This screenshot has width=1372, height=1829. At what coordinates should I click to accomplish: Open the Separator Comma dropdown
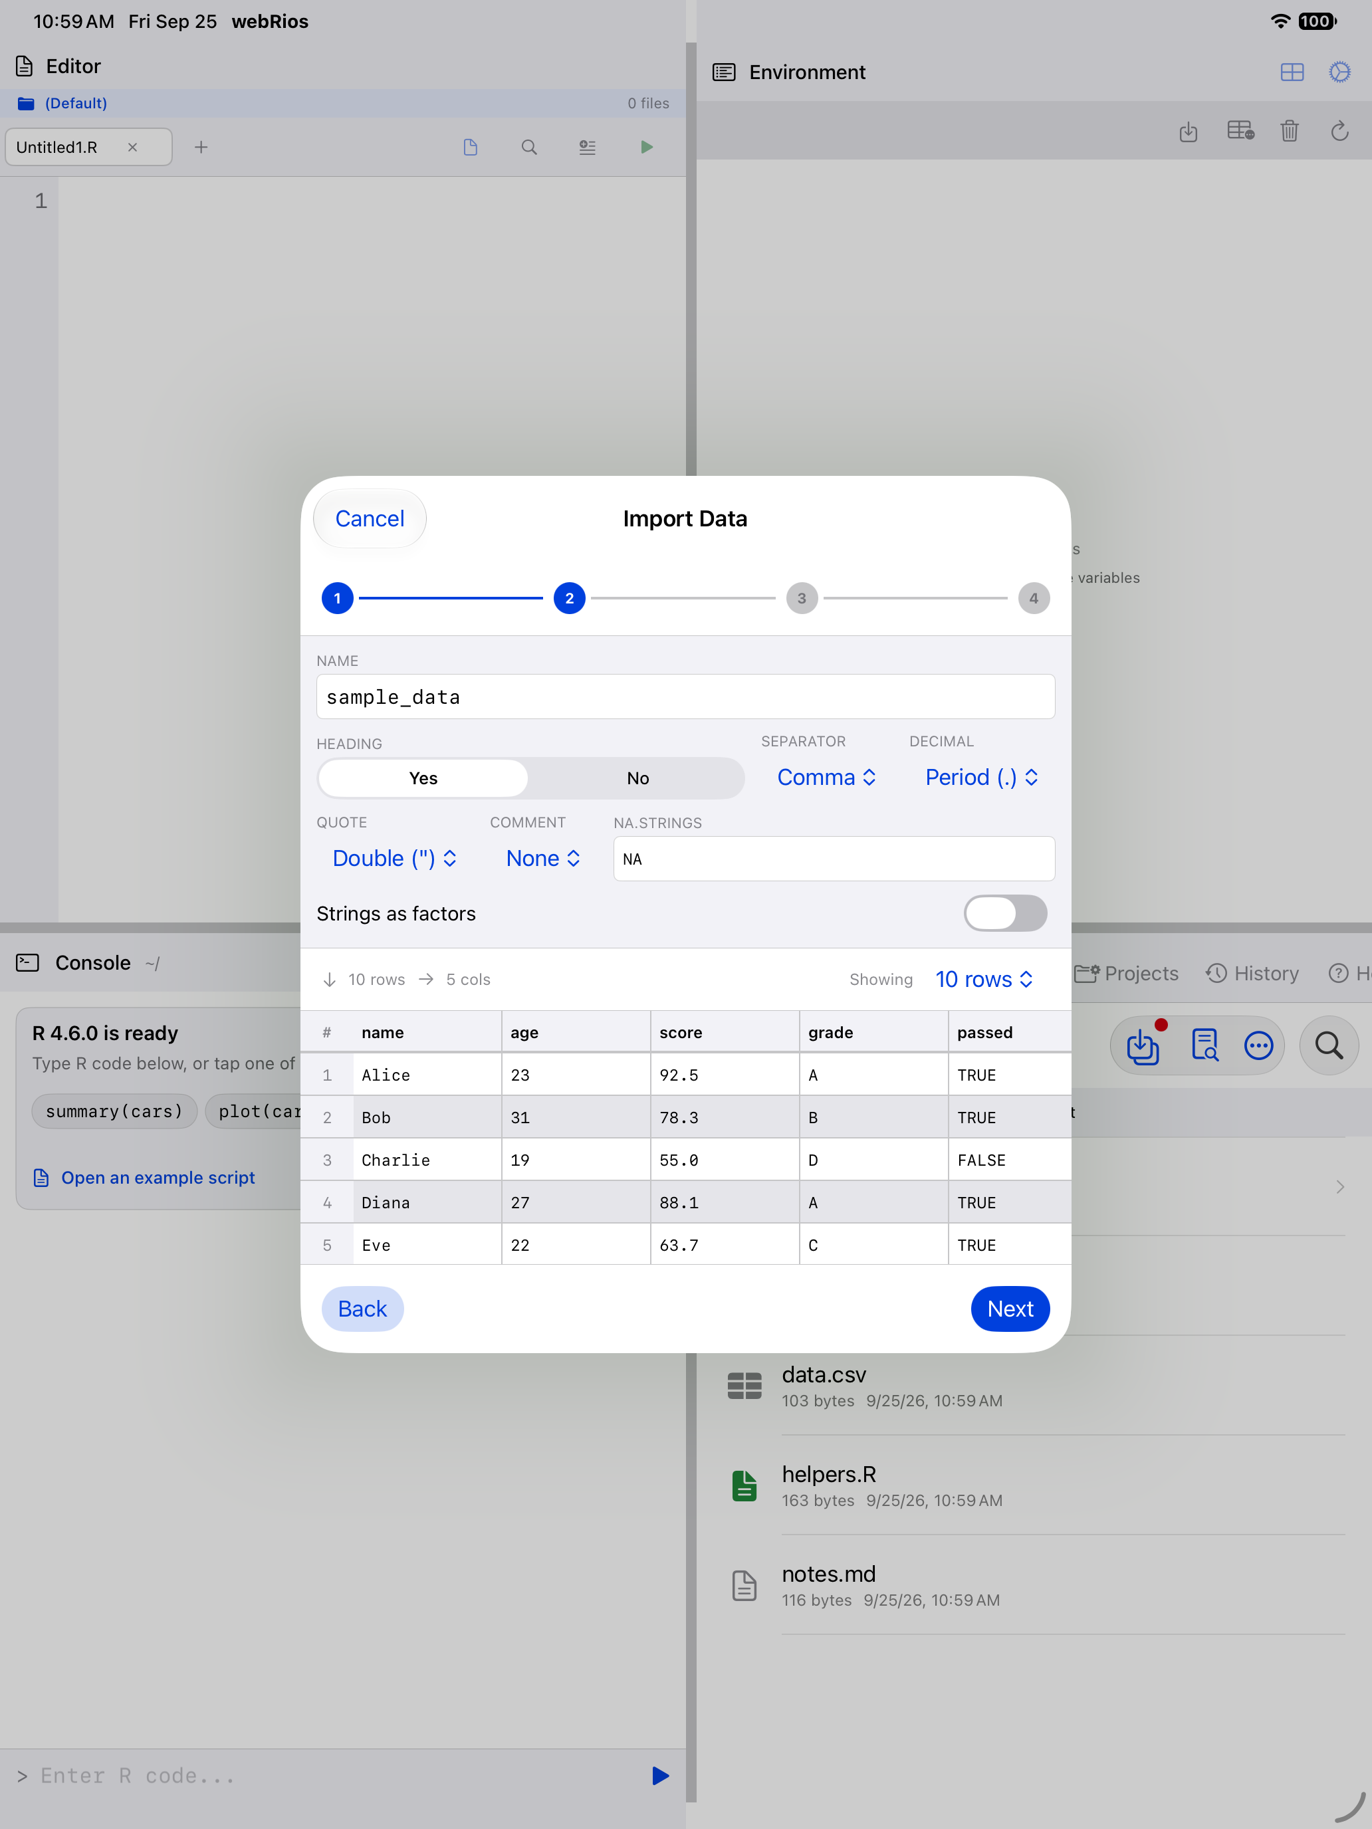click(x=826, y=777)
